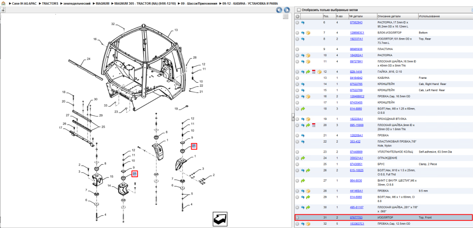This screenshot has height=228, width=473.
Task: Click the plus icon in the table header
Action: point(297,16)
